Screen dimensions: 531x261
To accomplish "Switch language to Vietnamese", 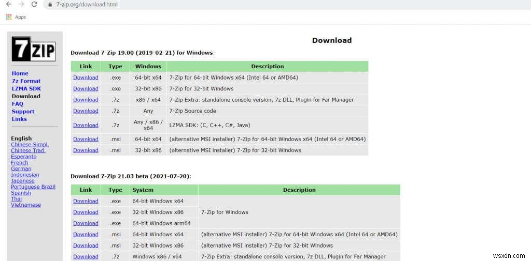I will 26,205.
